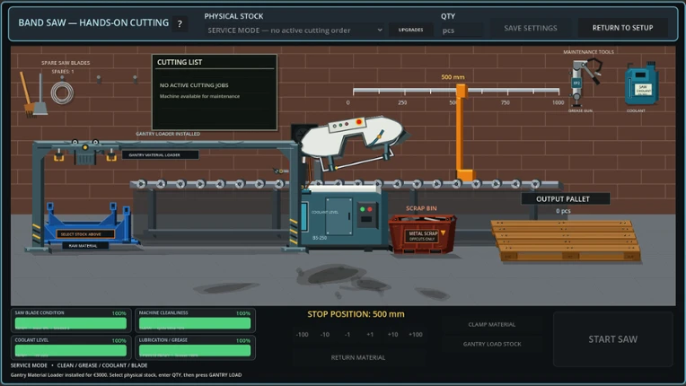Click the band saw head
686x386 pixels.
[x=353, y=139]
